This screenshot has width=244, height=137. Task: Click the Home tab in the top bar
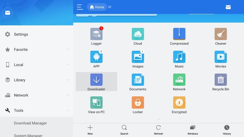point(97,7)
